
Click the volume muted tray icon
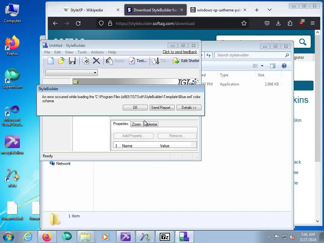pos(292,237)
